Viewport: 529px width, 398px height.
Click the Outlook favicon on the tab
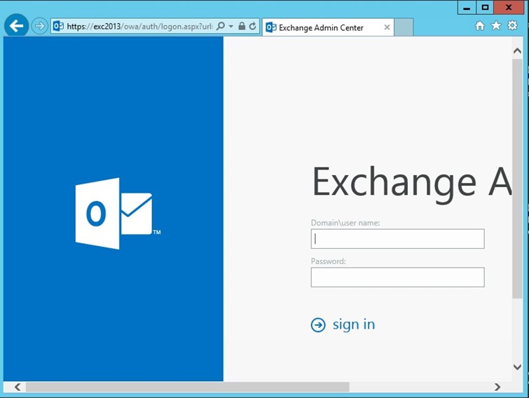(271, 27)
